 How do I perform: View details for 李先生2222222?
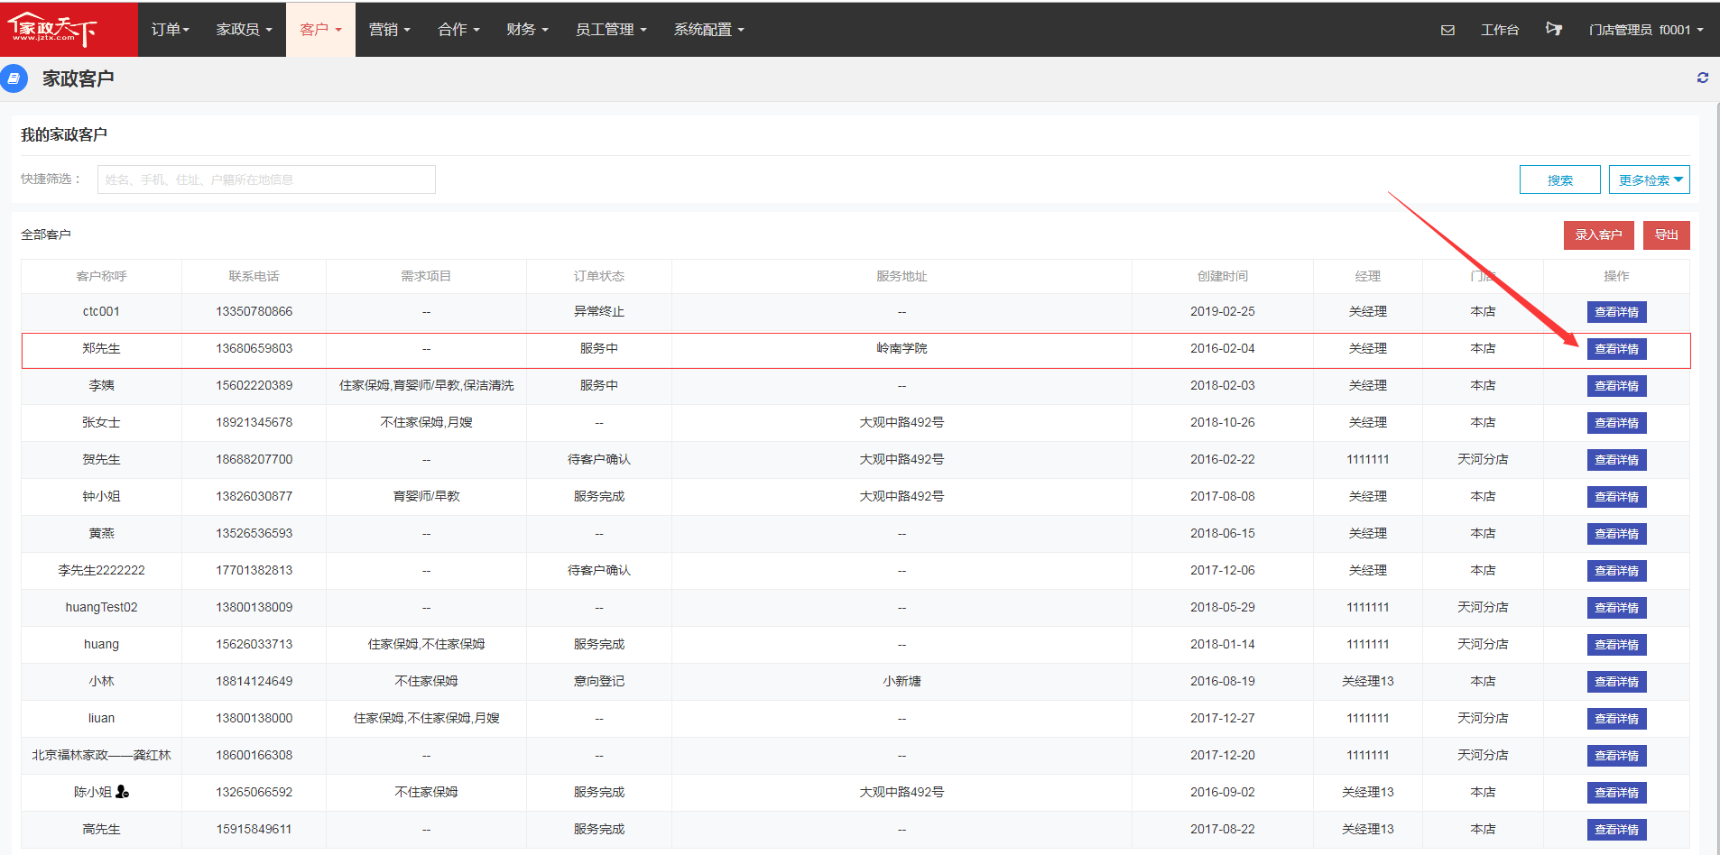click(x=1617, y=571)
